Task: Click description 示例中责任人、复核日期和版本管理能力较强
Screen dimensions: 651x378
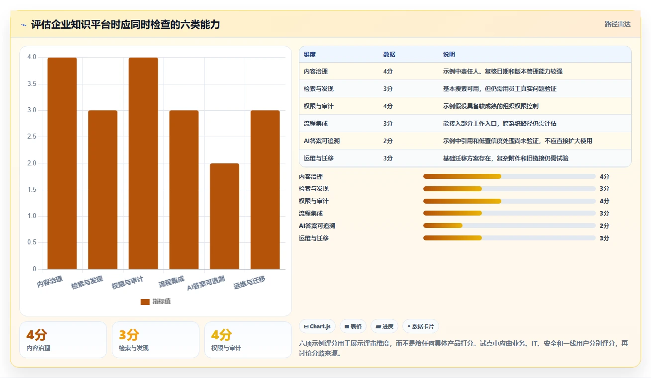Action: (503, 72)
